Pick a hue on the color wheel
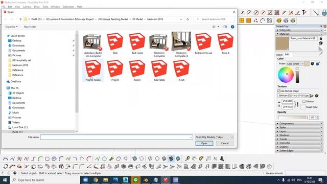 click(286, 75)
